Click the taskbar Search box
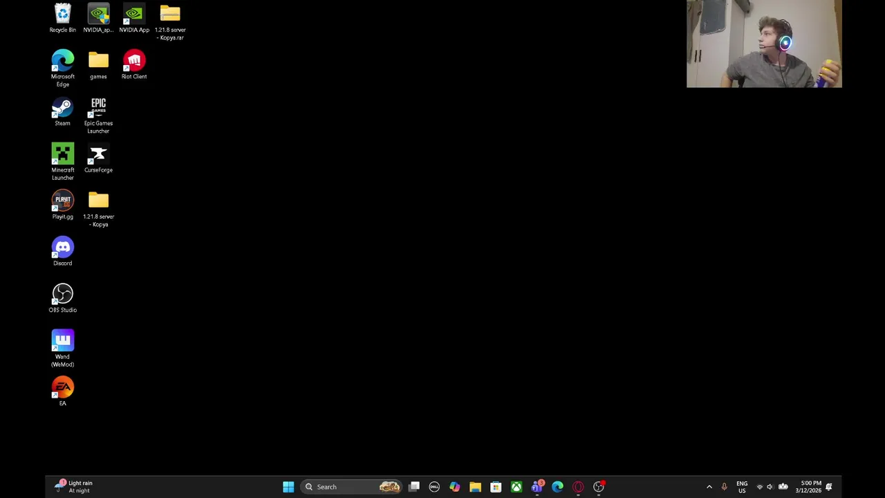Viewport: 885px width, 498px height. [x=352, y=487]
